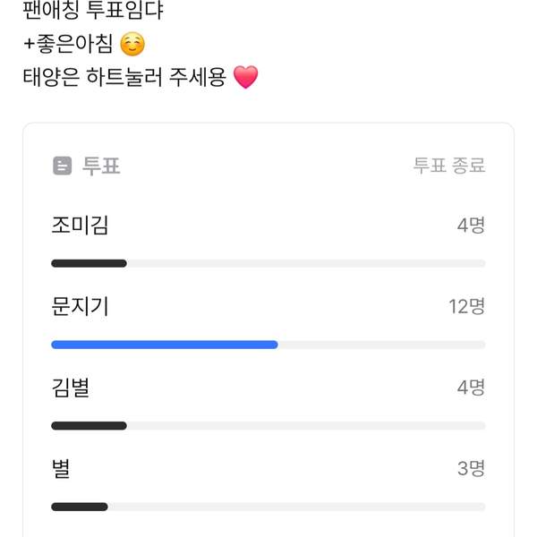Click the 3명 vote count

[471, 469]
